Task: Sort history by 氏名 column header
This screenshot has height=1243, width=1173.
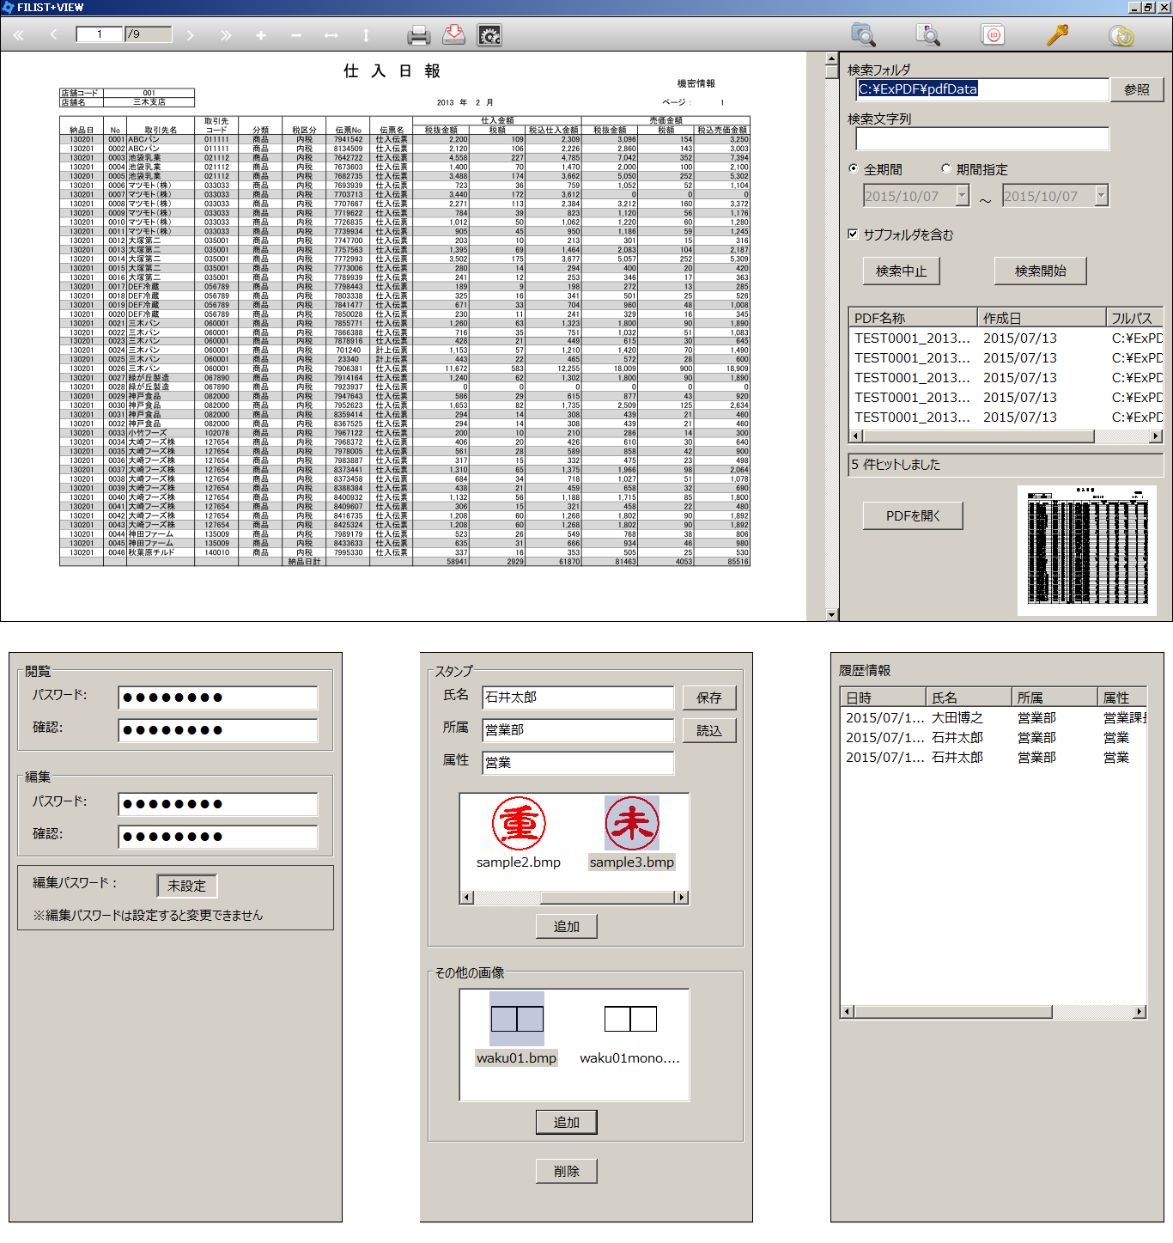Action: tap(969, 698)
